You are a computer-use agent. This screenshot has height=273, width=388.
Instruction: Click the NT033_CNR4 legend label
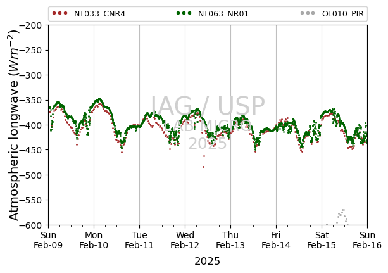point(99,14)
